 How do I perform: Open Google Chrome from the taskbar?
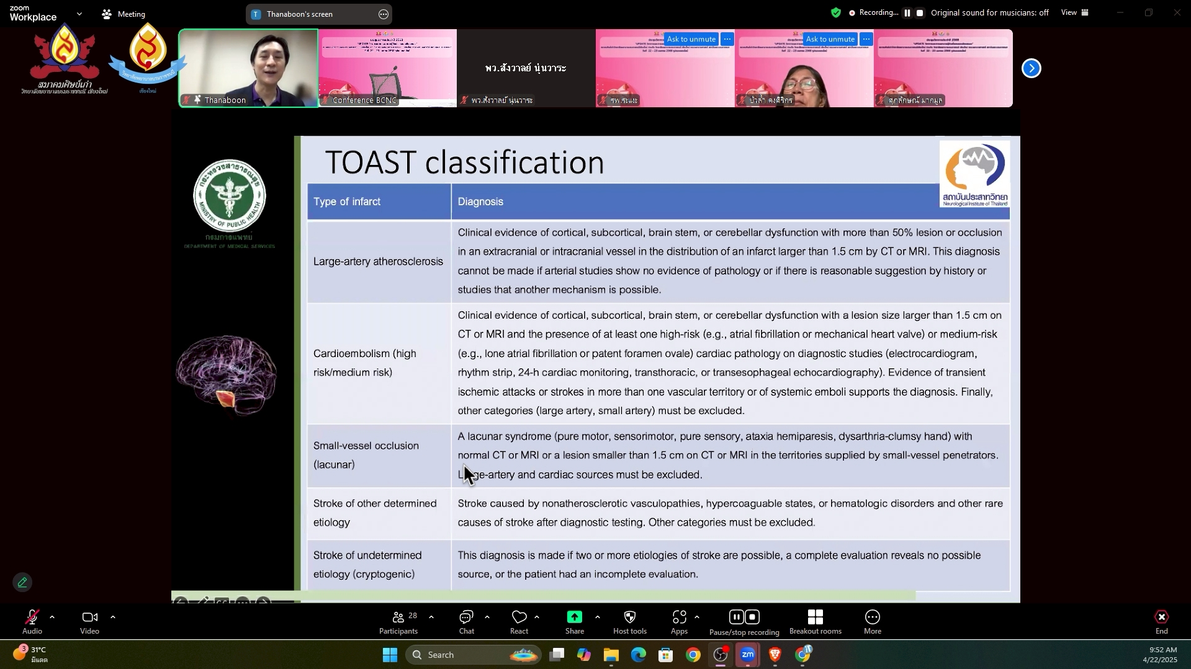(x=693, y=655)
